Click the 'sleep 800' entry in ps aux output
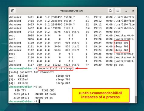Screen dimensions: 144x111 pos(121,50)
